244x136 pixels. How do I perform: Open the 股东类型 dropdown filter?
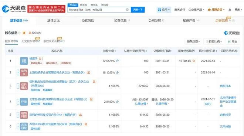click(193, 41)
